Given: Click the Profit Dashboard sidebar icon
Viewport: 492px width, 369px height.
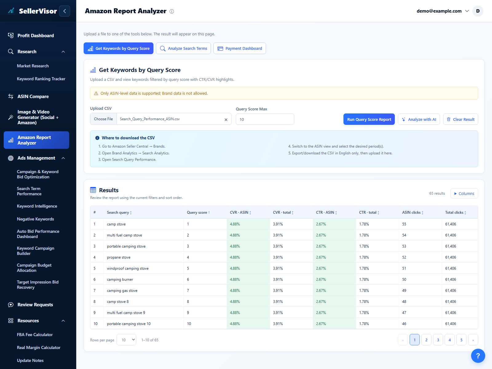Looking at the screenshot, I should click(11, 35).
